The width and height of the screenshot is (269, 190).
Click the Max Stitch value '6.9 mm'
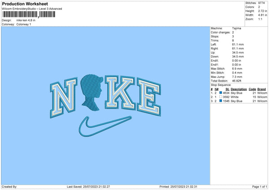(237, 69)
